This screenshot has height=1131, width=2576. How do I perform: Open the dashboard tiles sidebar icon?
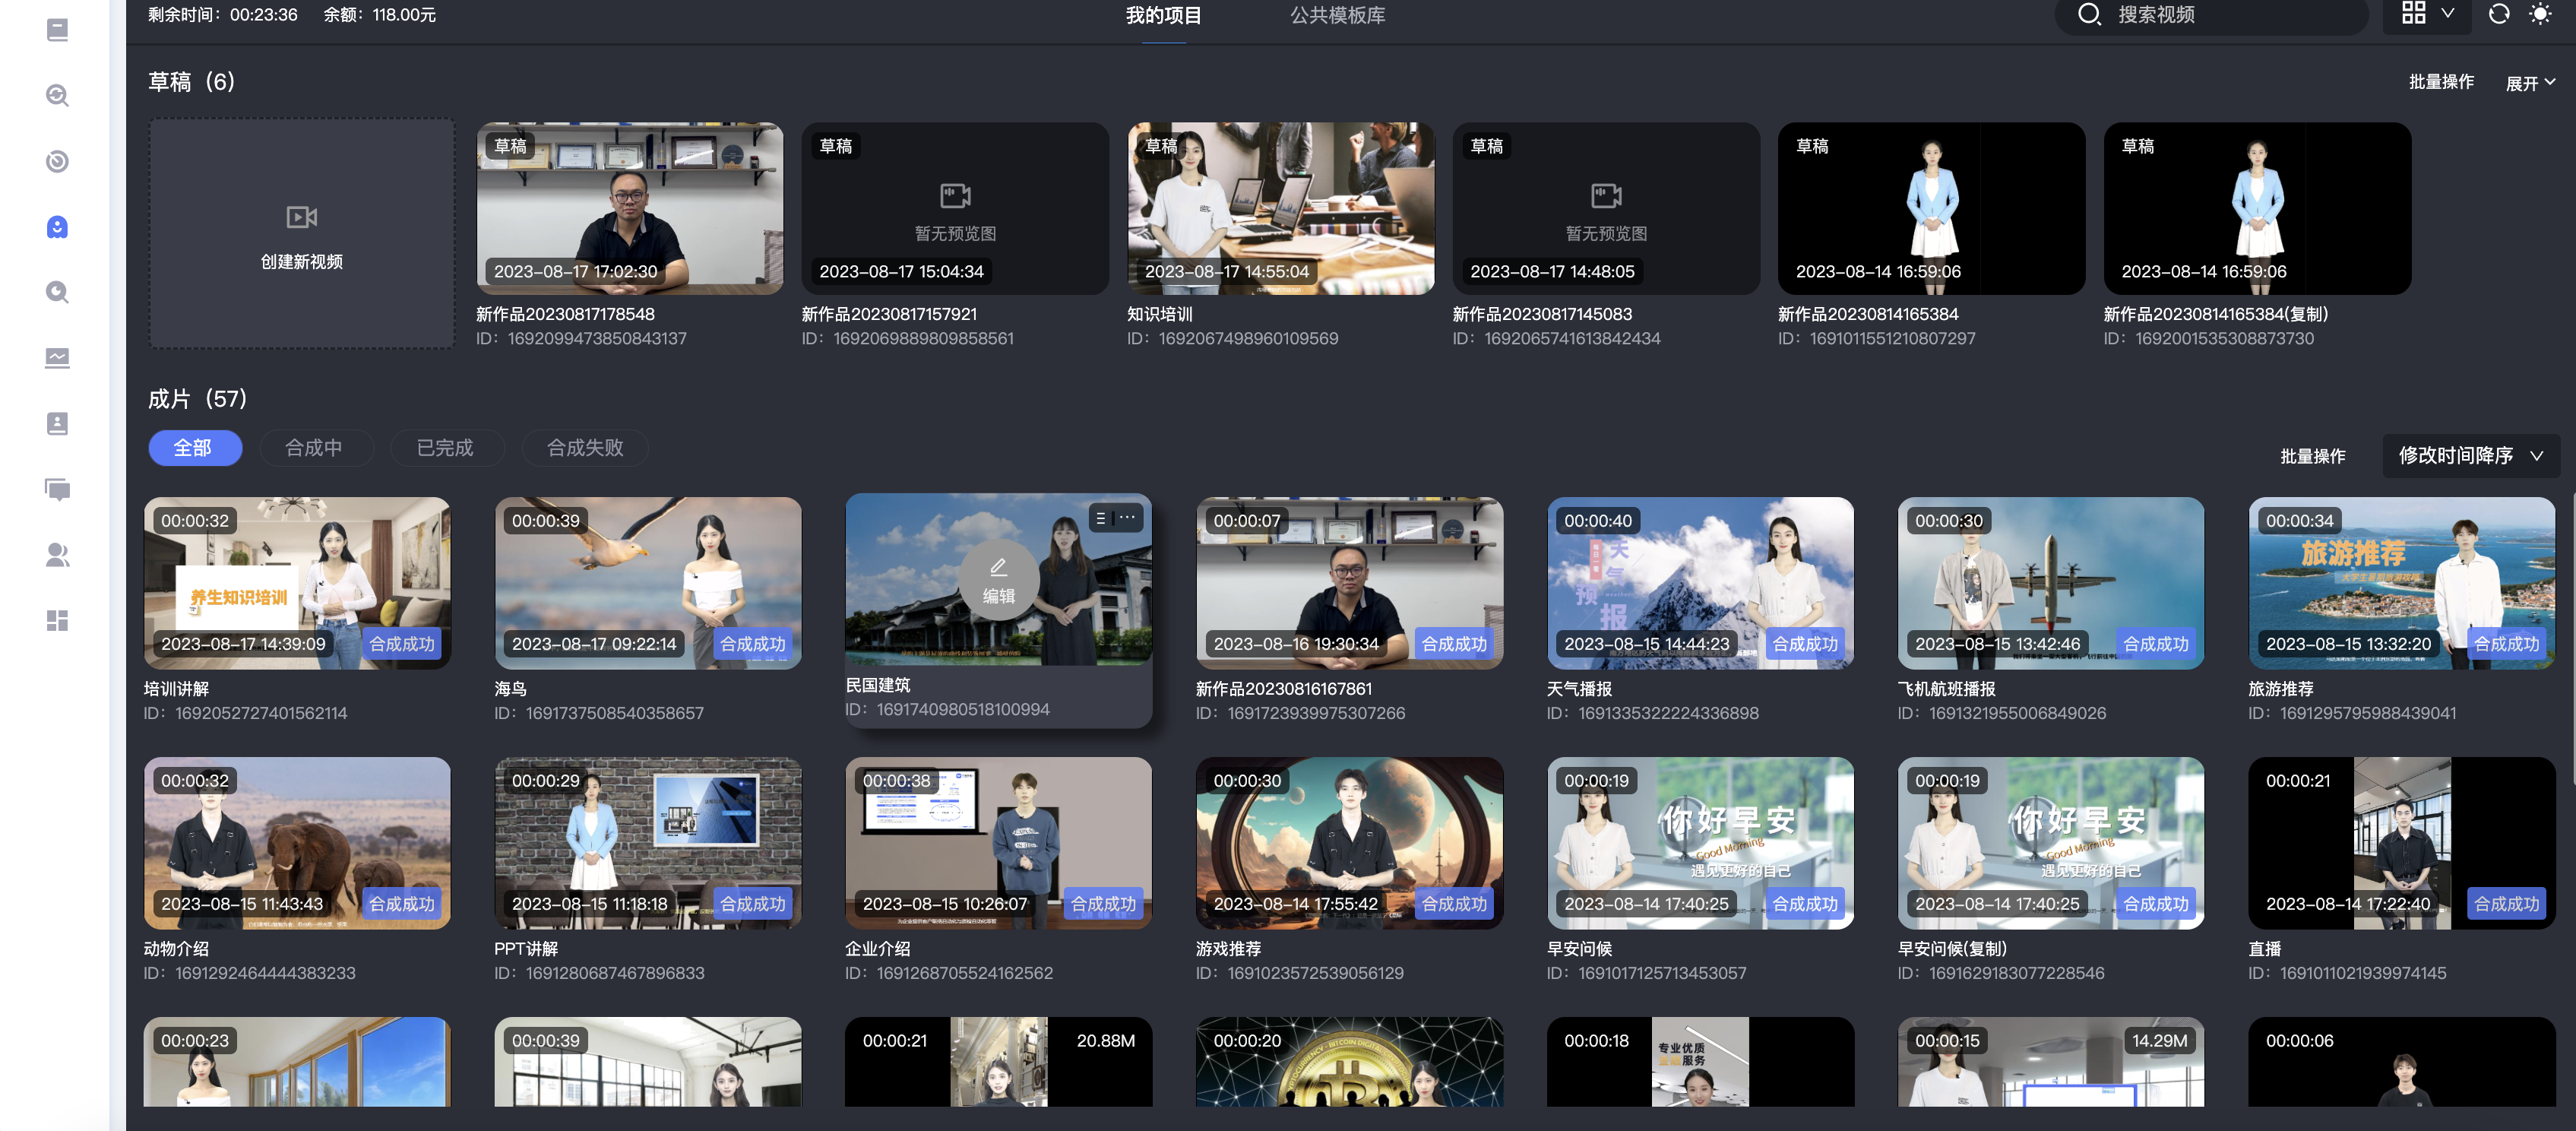point(57,620)
